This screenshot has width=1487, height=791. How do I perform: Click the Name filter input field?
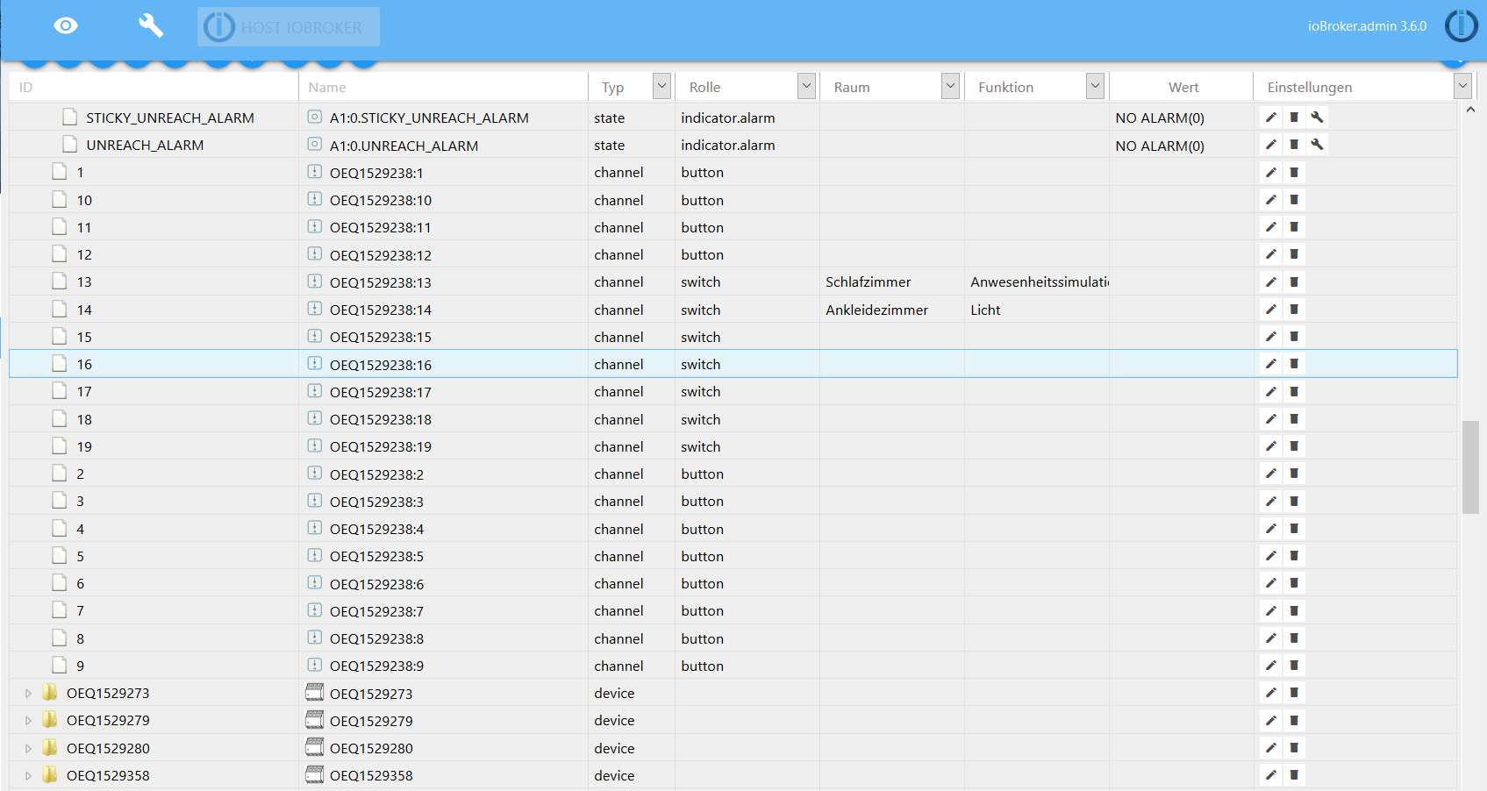point(443,87)
